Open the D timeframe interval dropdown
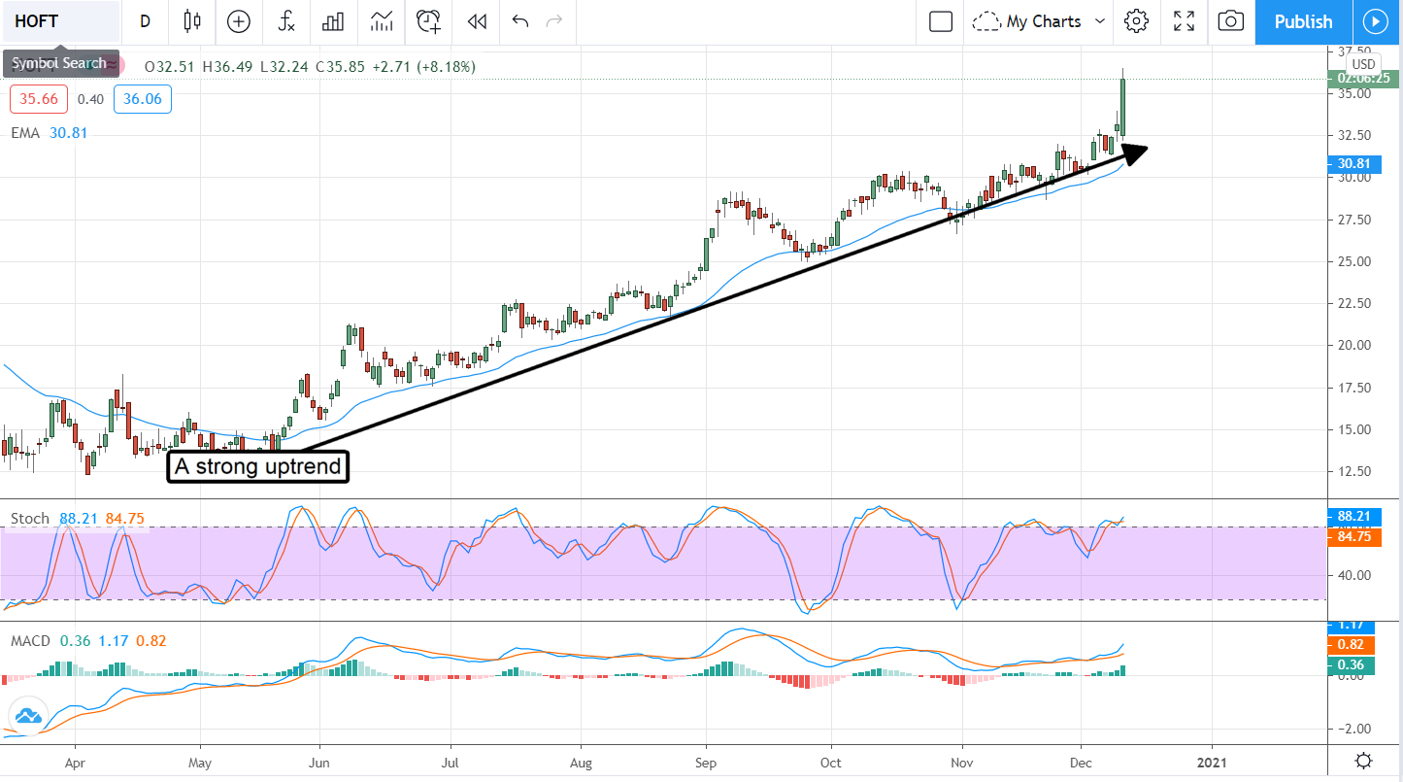The image size is (1403, 782). (145, 21)
